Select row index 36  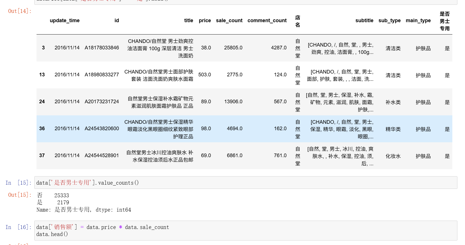click(42, 129)
